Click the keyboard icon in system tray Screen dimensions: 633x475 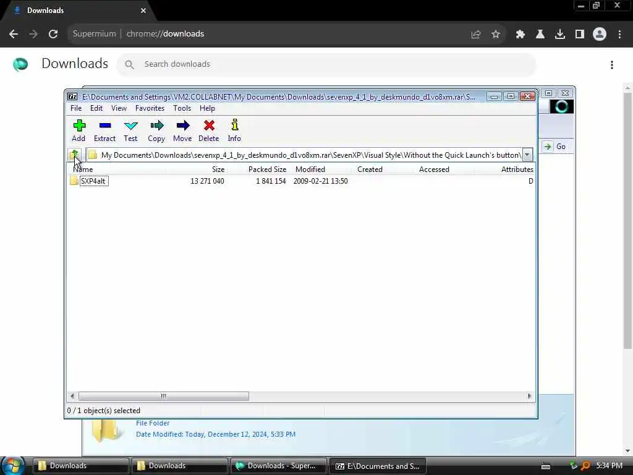(x=546, y=466)
